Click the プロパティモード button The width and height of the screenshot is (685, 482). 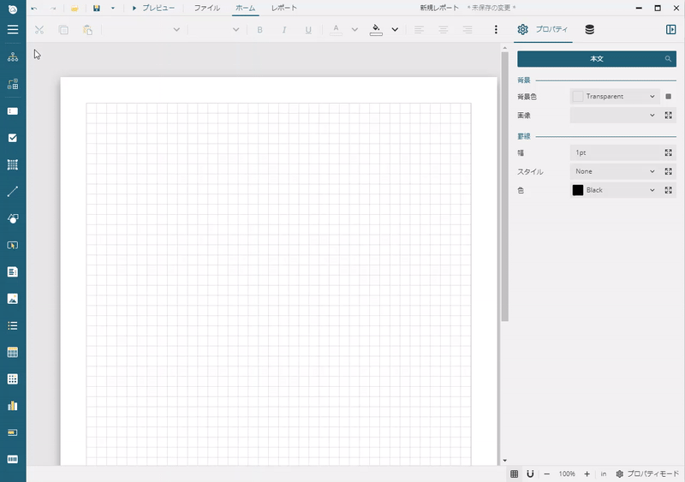coord(647,473)
